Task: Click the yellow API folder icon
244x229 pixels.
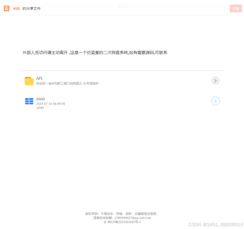Action: pos(29,81)
